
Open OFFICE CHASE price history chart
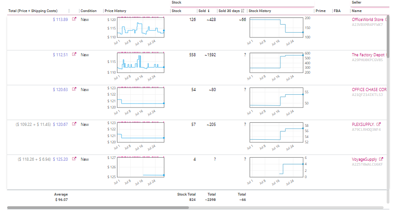point(141,97)
